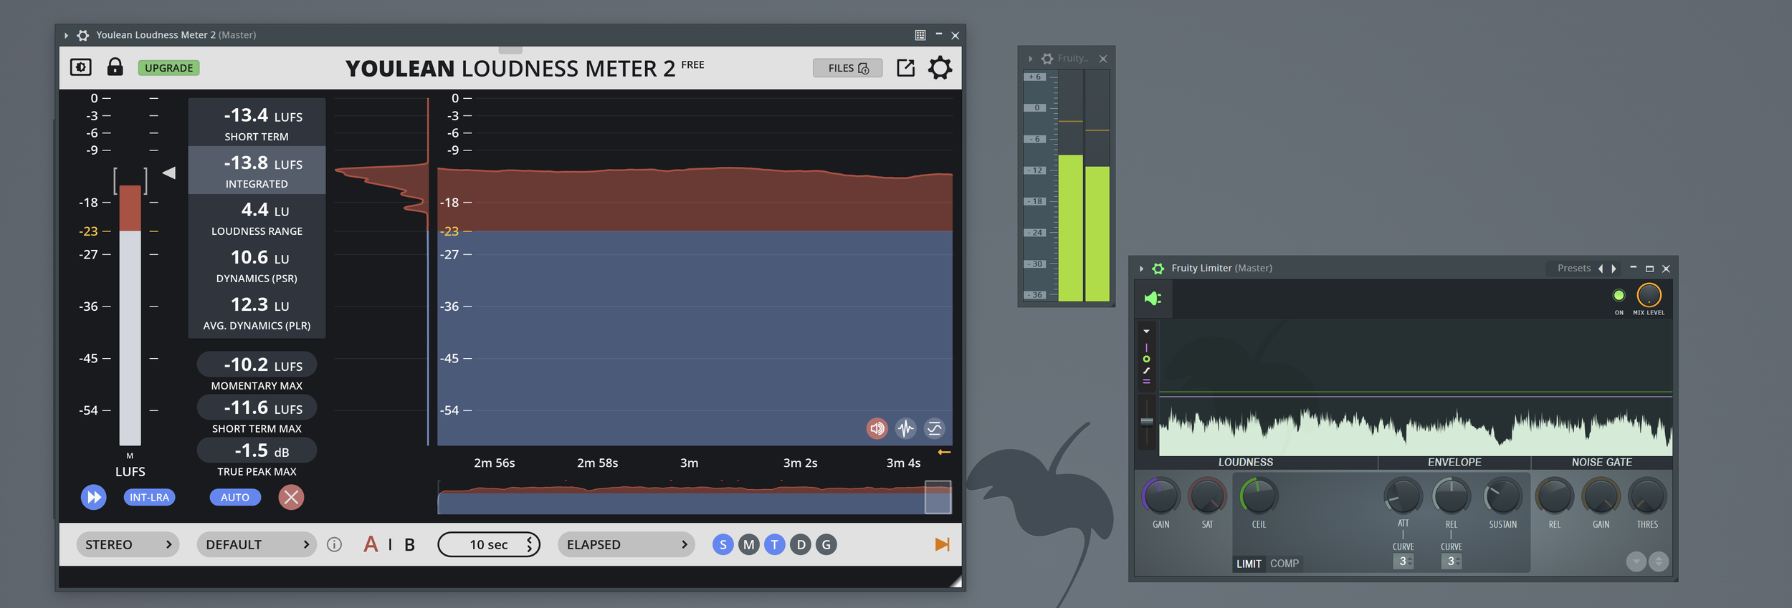
Task: Open the FILES button in Youlean
Action: (848, 68)
